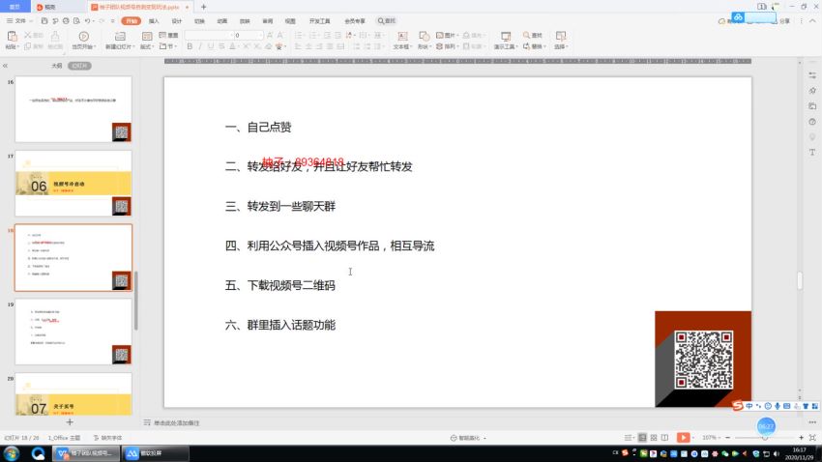Screen dimensions: 822x462
Task: Click the orange Home tab pill
Action: click(x=132, y=21)
